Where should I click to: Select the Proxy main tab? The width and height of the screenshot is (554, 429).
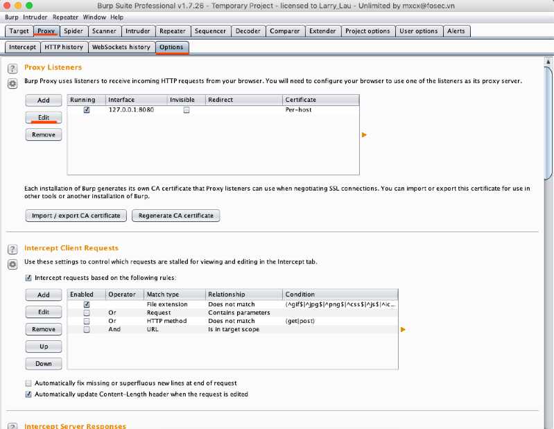pyautogui.click(x=46, y=31)
